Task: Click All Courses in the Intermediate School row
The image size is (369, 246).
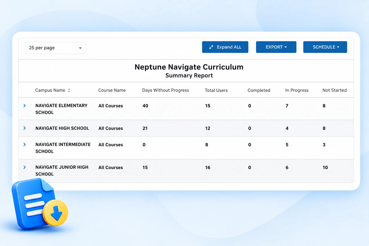Action: 110,145
